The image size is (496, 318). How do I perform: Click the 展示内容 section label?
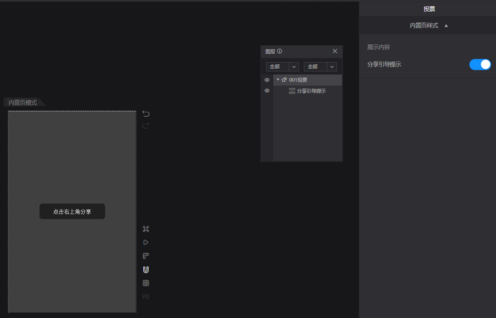pos(378,47)
